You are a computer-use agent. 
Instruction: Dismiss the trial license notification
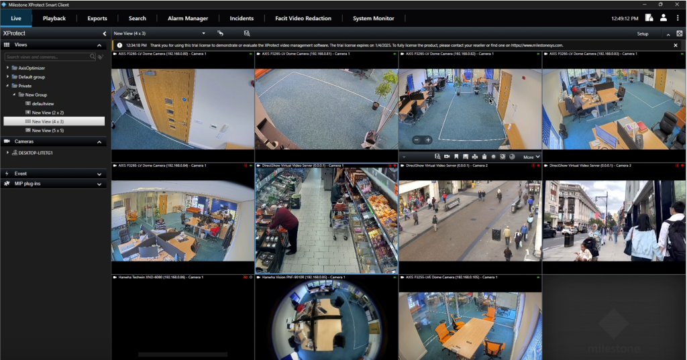coord(675,45)
